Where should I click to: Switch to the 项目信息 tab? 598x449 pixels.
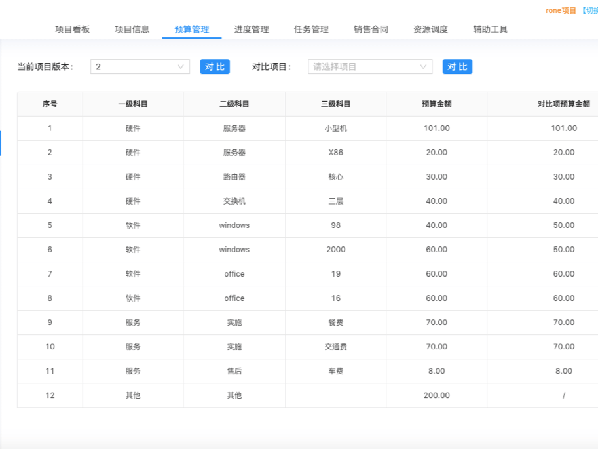[x=132, y=29]
